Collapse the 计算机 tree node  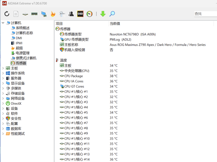3,23
